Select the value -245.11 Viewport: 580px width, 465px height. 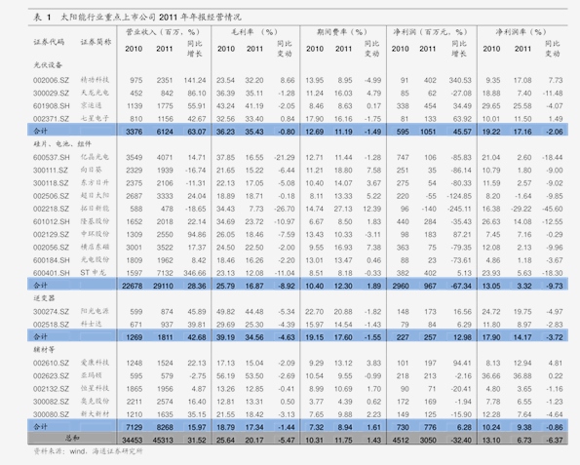(x=459, y=209)
